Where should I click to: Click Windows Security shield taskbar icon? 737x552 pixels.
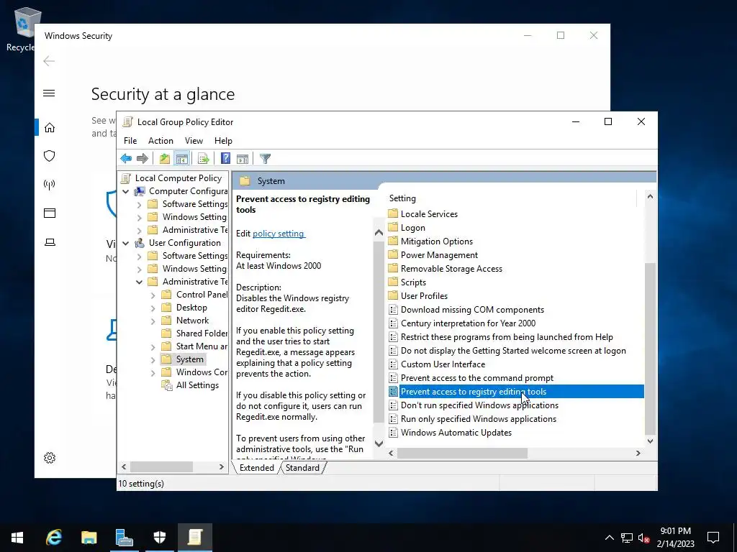[x=160, y=537]
